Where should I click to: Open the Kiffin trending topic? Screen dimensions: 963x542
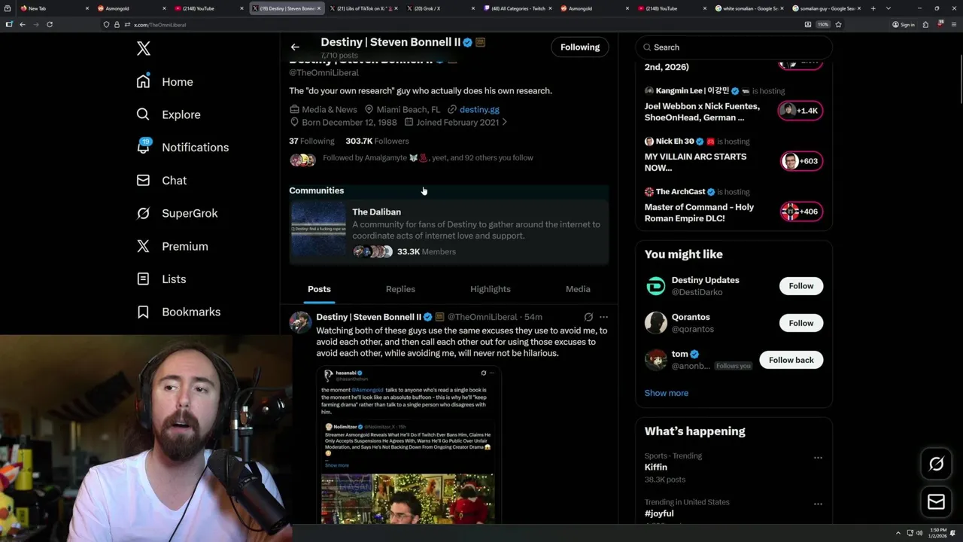[656, 467]
